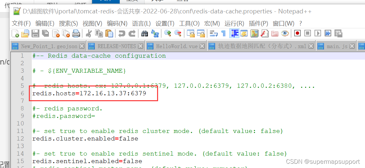Screen dimensions: 365x168
Task: Click the redis.cluster.enabled=false line
Action: point(85,139)
